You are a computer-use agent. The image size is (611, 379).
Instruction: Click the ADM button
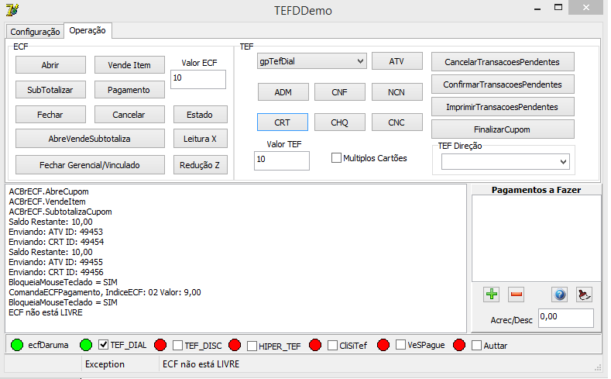coord(283,92)
